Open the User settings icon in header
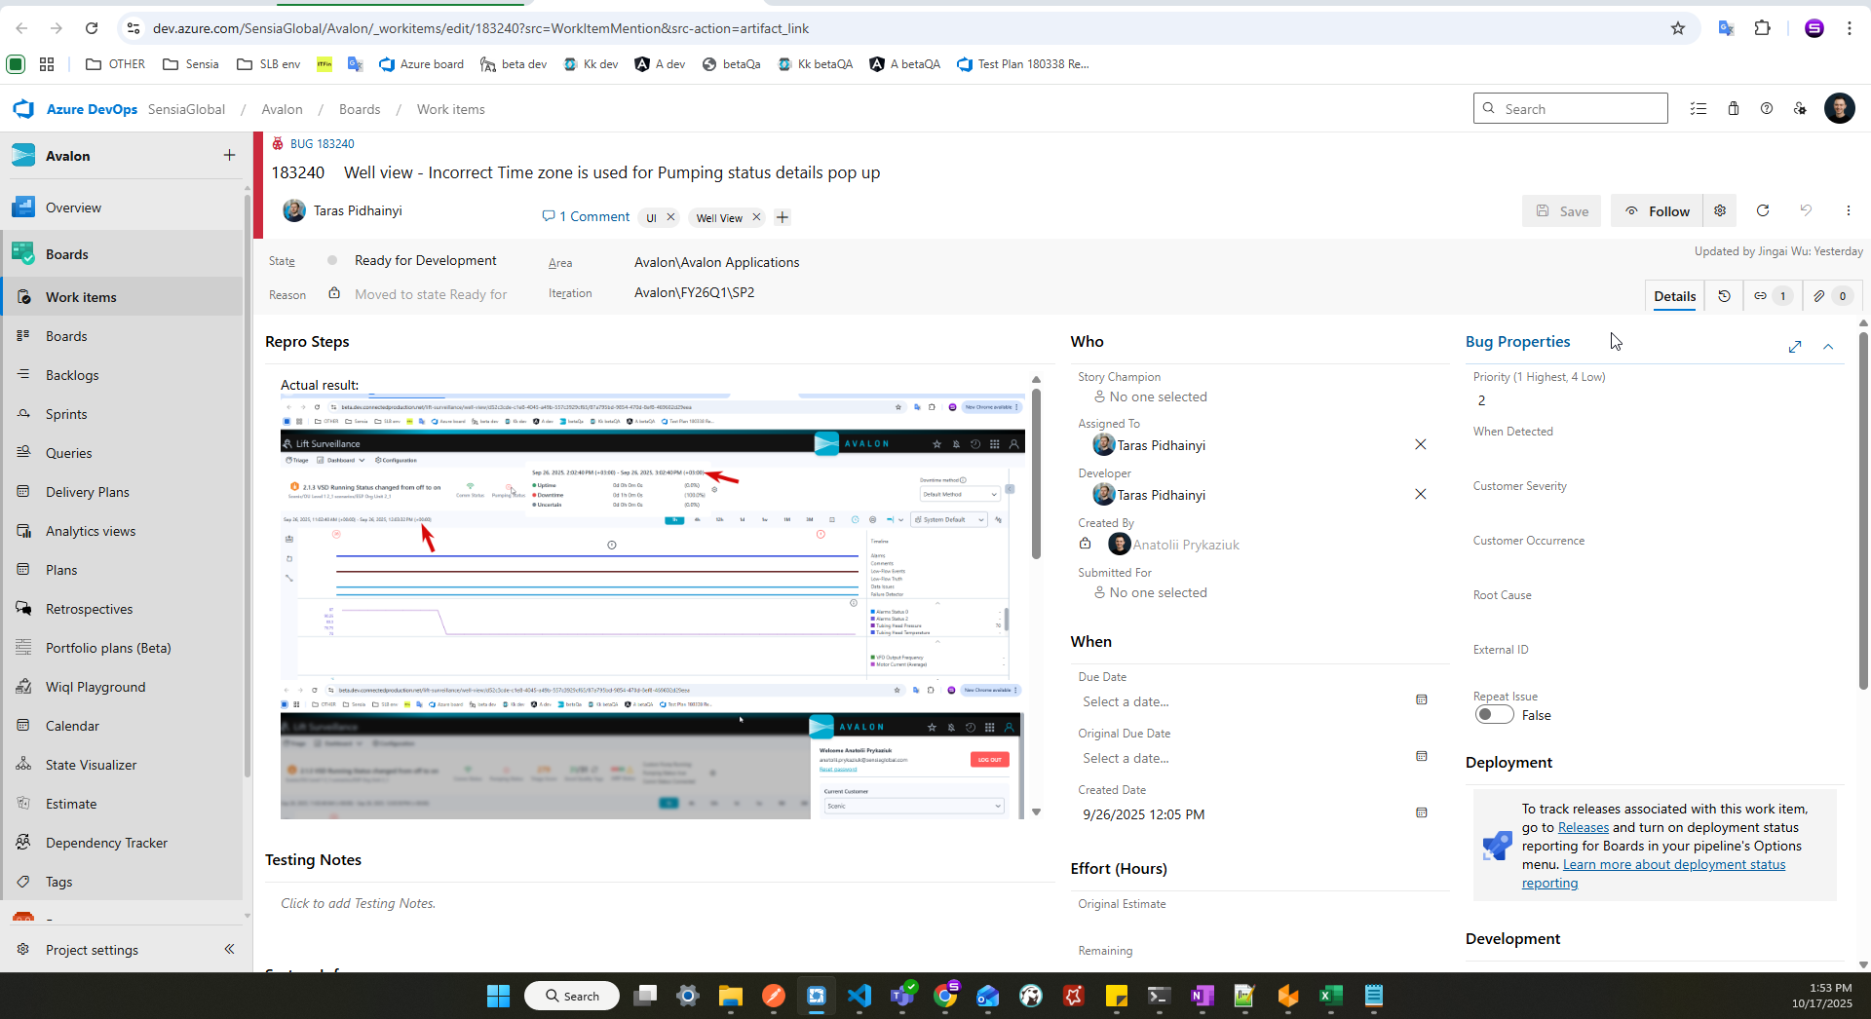Image resolution: width=1871 pixels, height=1019 pixels. click(x=1800, y=109)
